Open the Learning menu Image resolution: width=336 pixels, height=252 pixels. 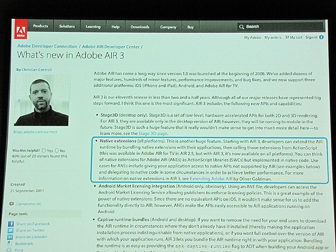(x=93, y=27)
